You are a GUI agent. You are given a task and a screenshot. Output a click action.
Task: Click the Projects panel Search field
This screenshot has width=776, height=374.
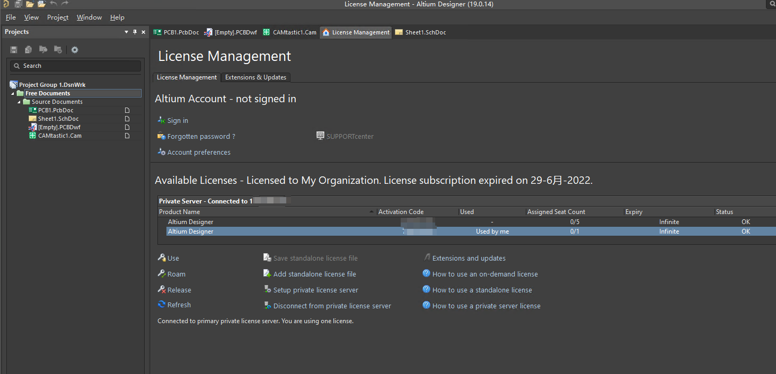click(x=76, y=66)
